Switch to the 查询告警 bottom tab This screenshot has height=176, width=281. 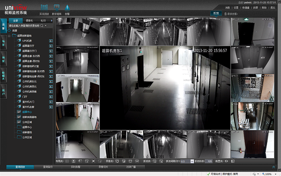pos(47,167)
